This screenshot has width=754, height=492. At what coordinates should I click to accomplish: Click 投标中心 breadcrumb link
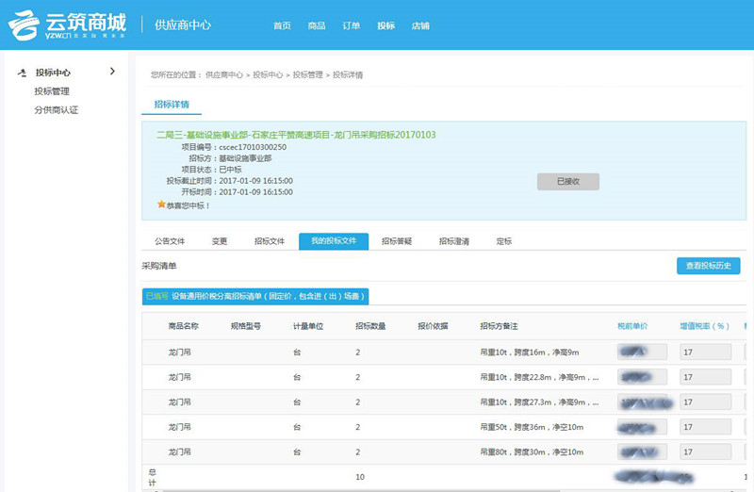pyautogui.click(x=268, y=74)
